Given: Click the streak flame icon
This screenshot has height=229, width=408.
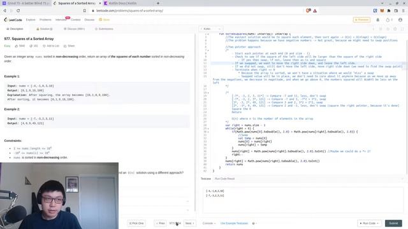Looking at the screenshot, I should [388, 20].
